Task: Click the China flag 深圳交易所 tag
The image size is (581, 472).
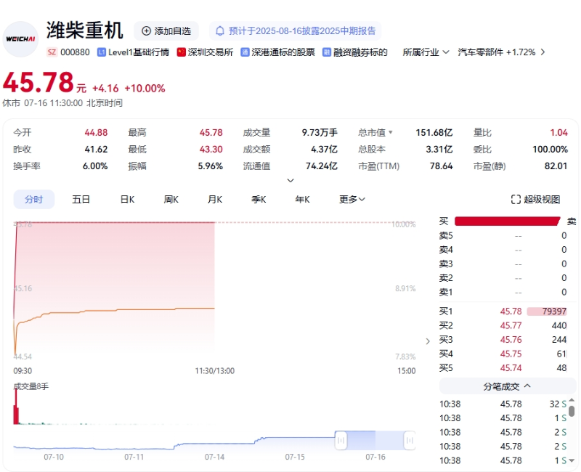Action: pos(206,52)
